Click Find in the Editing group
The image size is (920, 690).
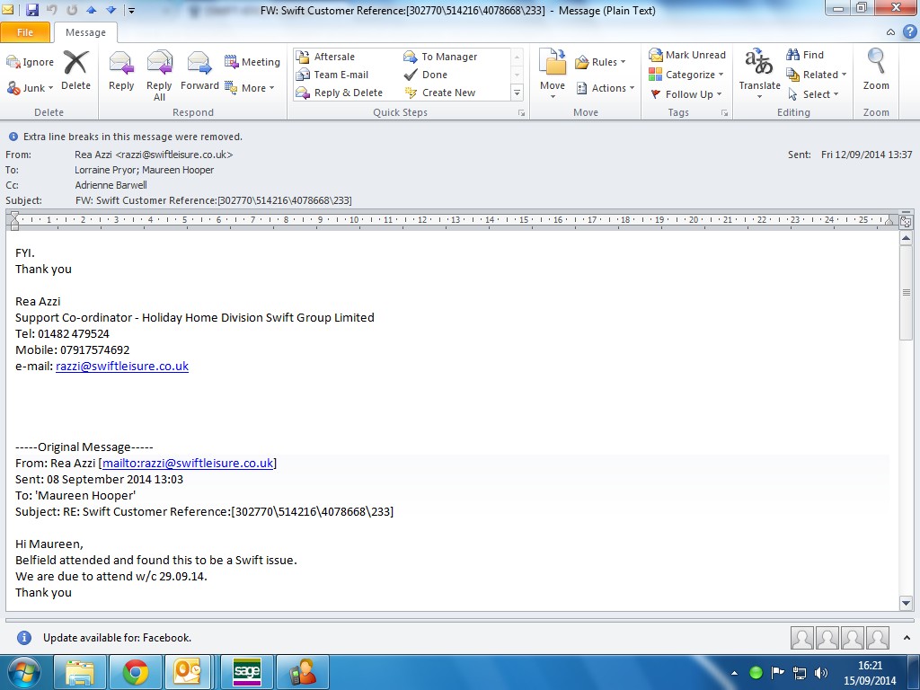[805, 55]
